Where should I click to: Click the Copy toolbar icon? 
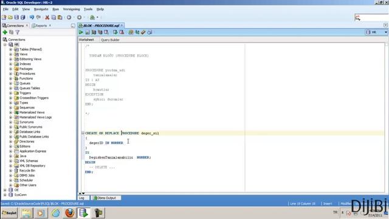(53, 18)
